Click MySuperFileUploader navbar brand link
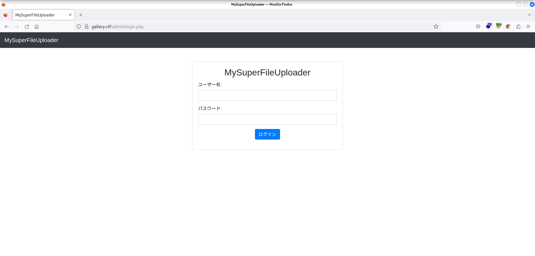 (31, 40)
